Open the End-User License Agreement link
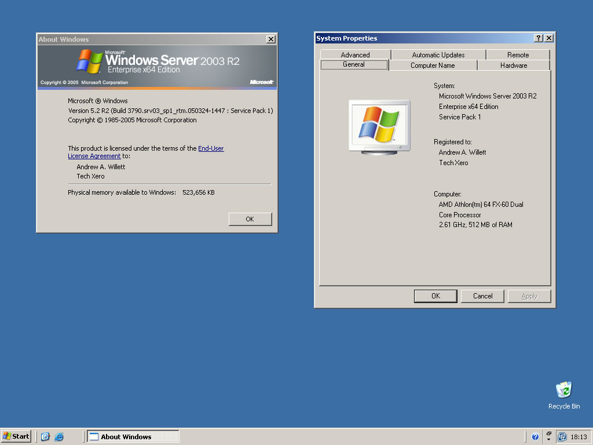The width and height of the screenshot is (593, 445). [x=211, y=148]
